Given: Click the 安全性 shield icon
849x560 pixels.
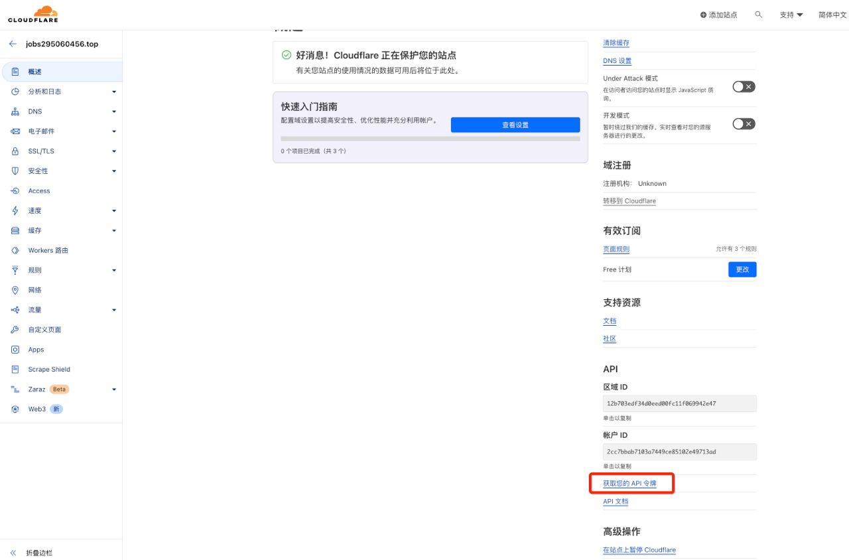Looking at the screenshot, I should point(15,171).
